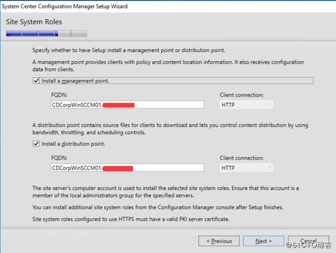
Task: Cancel the setup wizard
Action: pos(309,241)
